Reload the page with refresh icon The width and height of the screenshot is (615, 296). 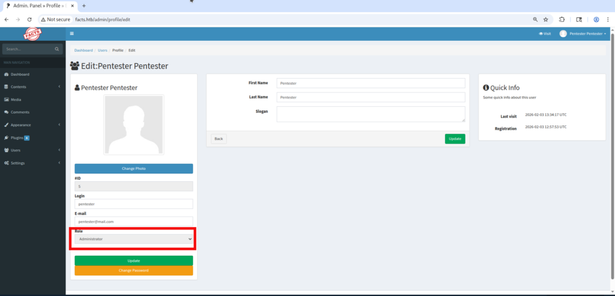(x=29, y=19)
